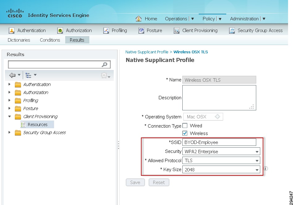Open the back arrow dropdown in Results toolbar
Viewport: 293px width, 205px height.
[19, 75]
